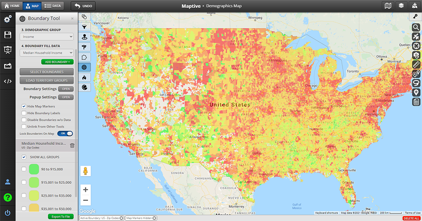Switch to the DATA tab

coord(52,6)
